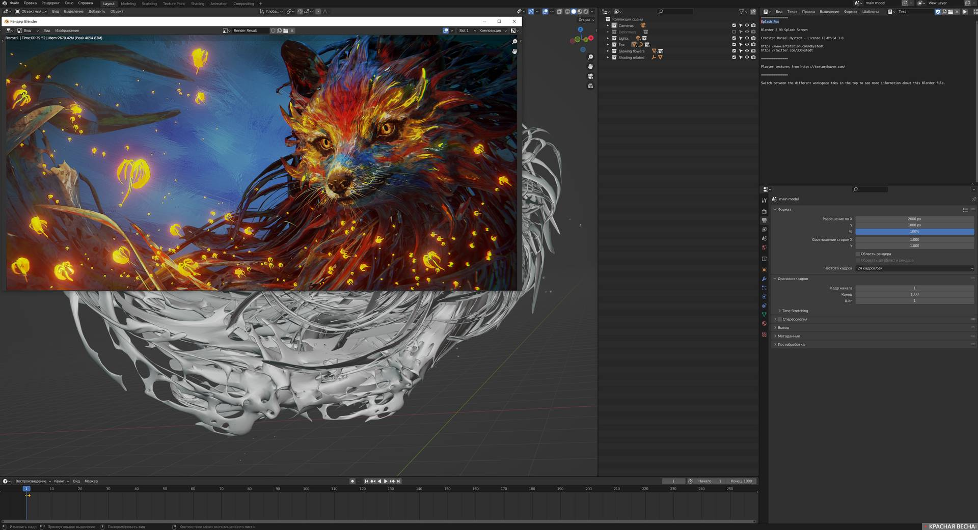Screen dimensions: 978x530
Task: Click resolution percentage 100% slider
Action: [x=915, y=232]
